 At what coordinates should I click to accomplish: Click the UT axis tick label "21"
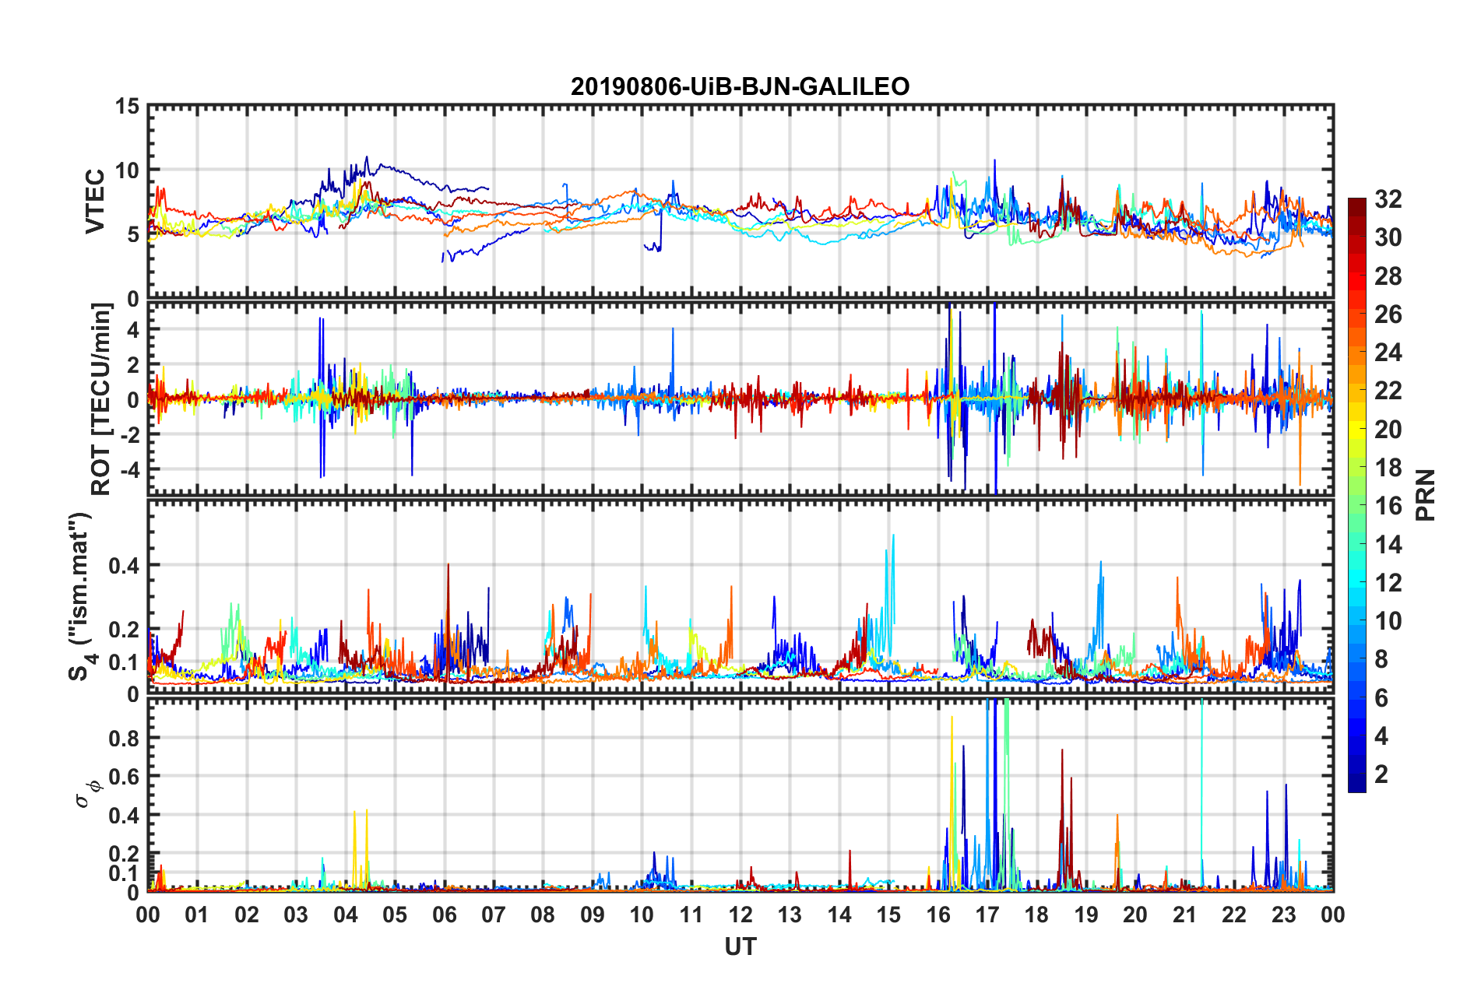tap(1185, 915)
